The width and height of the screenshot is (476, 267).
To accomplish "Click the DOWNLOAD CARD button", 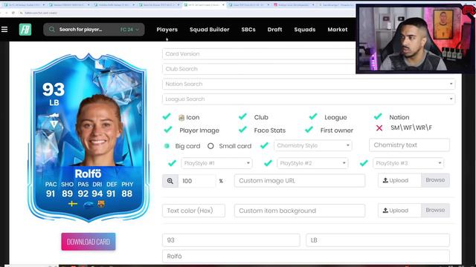I will pyautogui.click(x=89, y=242).
